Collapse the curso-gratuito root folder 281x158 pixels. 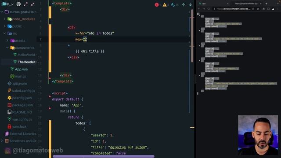[2, 12]
